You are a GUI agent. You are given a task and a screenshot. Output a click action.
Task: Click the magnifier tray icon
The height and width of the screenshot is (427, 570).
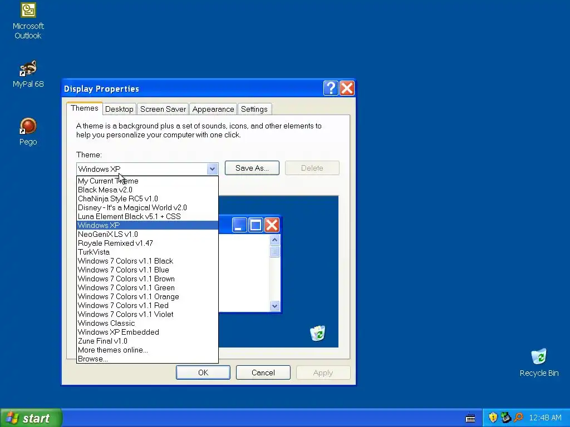pos(518,418)
